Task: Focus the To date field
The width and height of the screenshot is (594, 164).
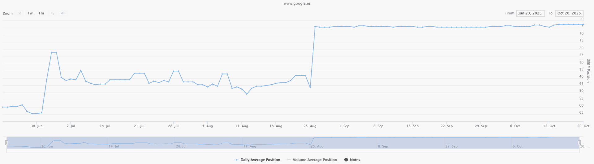Action: point(569,13)
